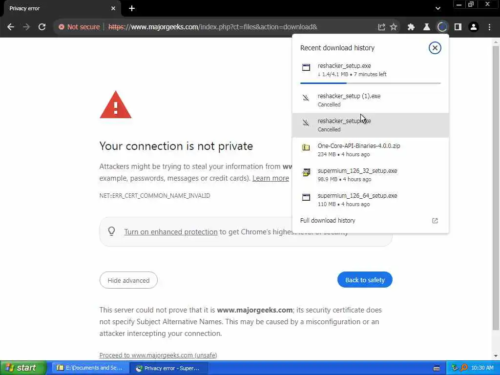The image size is (500, 375).
Task: Open Full download history external icon
Action: click(x=435, y=221)
